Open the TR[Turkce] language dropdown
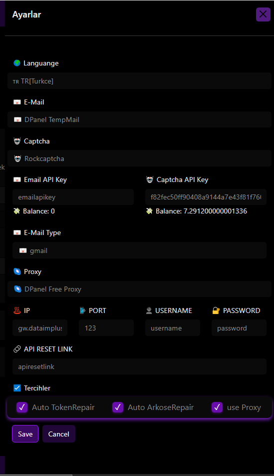 (139, 81)
